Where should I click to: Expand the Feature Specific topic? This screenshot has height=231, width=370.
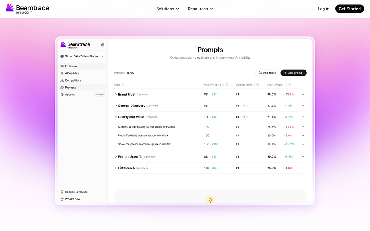pos(116,157)
